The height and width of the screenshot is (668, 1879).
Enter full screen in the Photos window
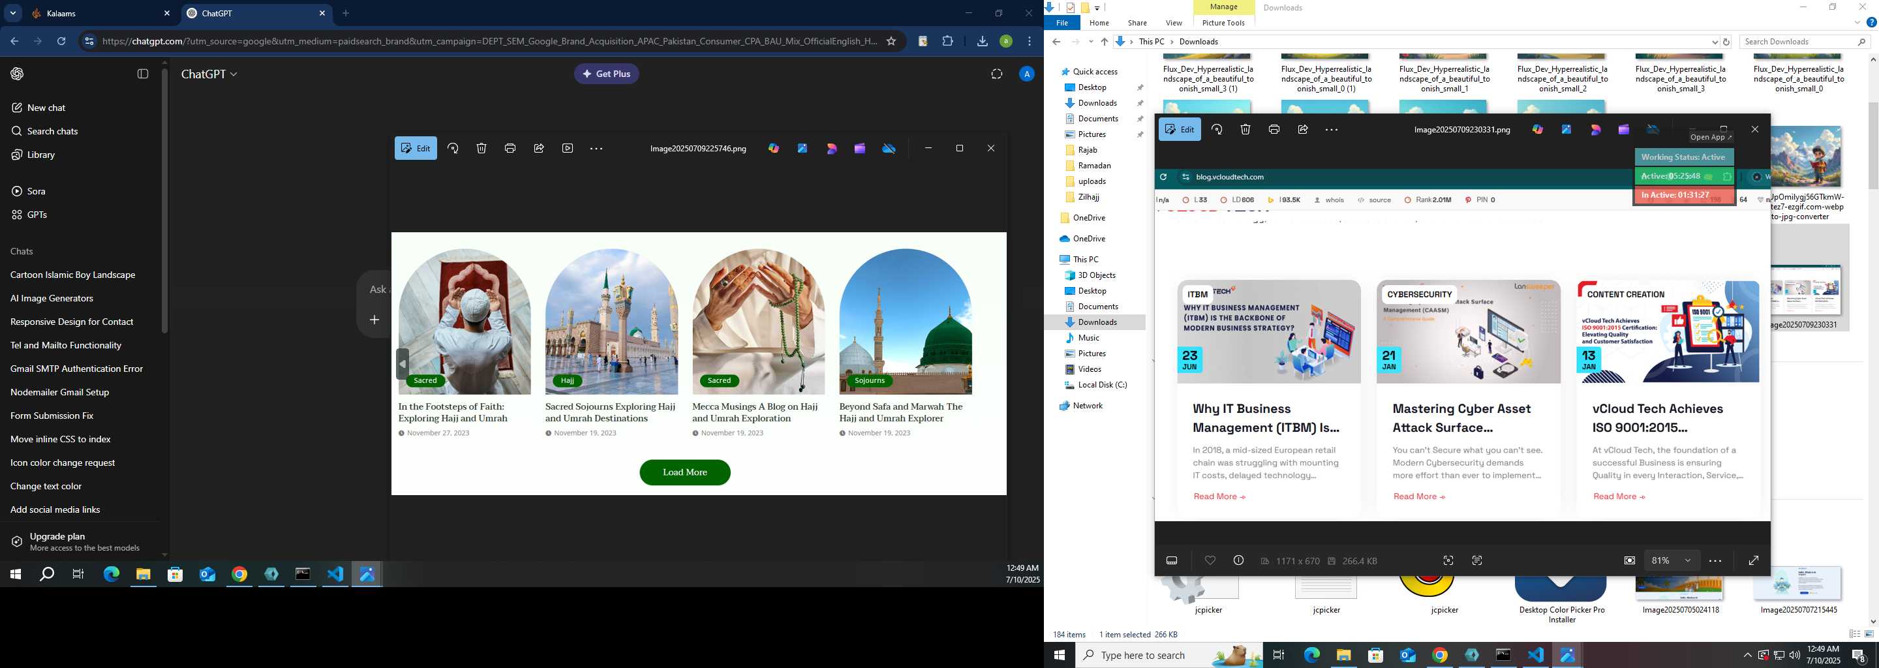(1754, 560)
